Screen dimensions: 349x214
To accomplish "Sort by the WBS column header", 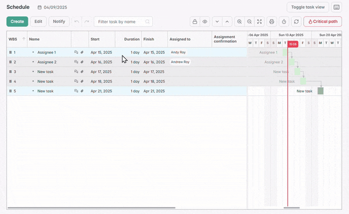I will 17,39.
